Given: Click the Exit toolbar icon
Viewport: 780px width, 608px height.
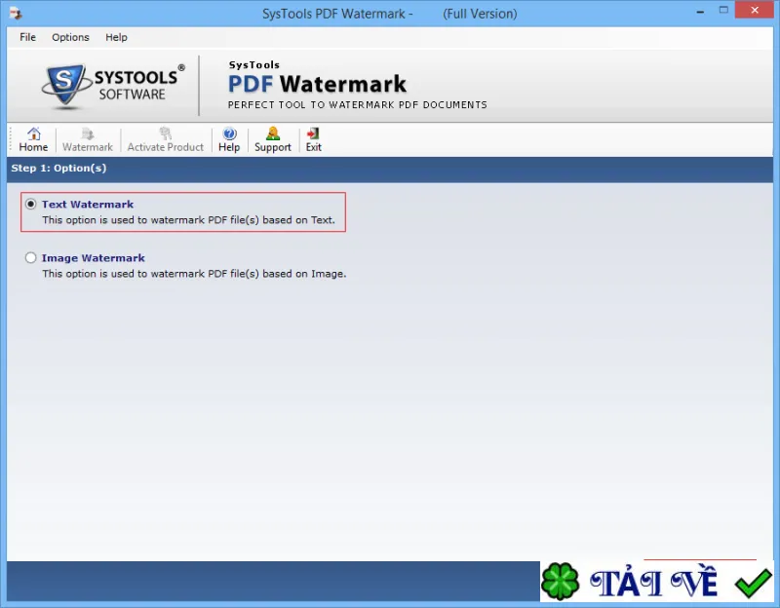Looking at the screenshot, I should tap(313, 139).
